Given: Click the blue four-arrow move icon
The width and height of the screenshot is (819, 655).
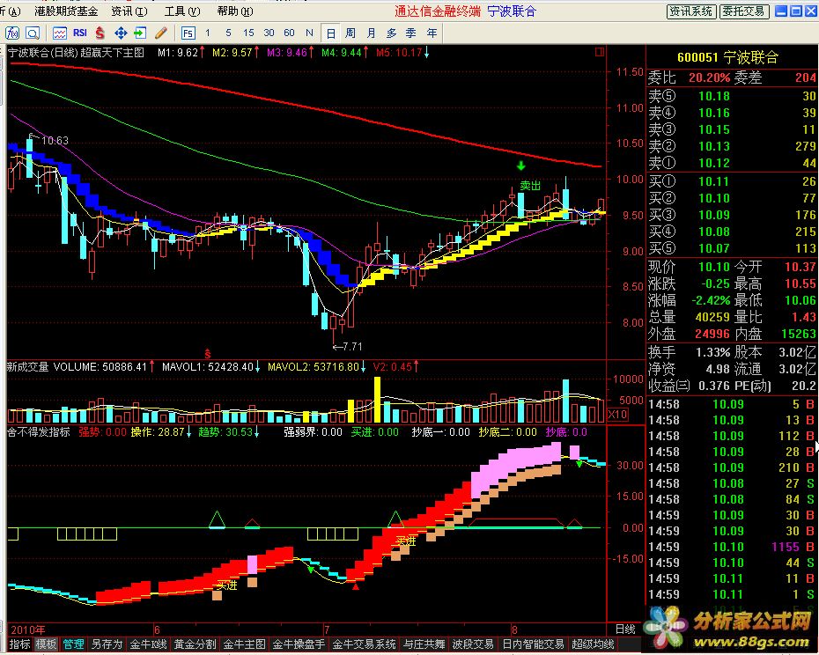Looking at the screenshot, I should [x=121, y=33].
